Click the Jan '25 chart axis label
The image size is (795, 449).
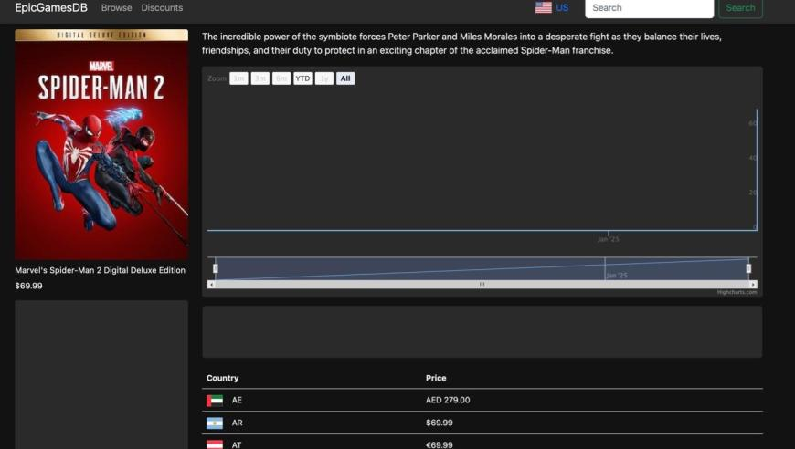tap(608, 239)
